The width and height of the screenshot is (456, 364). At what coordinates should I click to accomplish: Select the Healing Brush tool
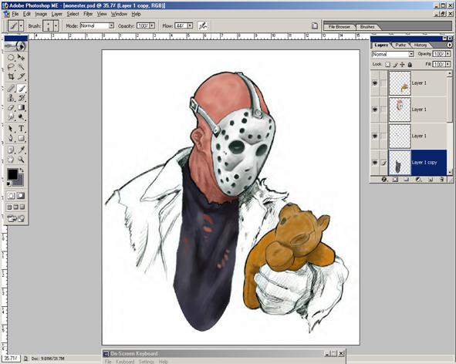11,88
